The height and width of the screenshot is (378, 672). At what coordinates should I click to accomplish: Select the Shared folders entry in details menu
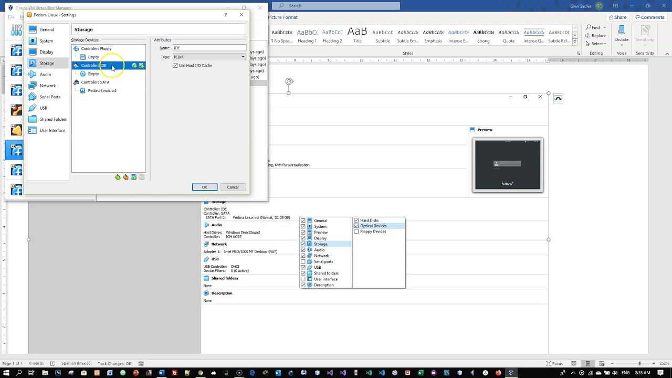point(325,273)
